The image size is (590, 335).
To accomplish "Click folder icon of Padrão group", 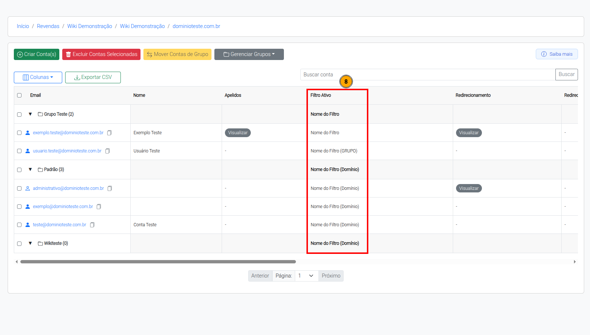I will [40, 170].
